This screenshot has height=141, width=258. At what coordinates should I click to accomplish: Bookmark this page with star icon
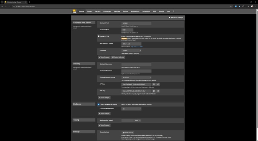231,6
